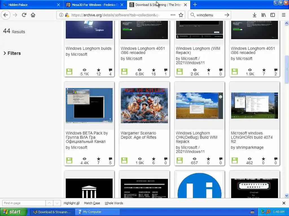Viewport: 289px width, 216px height.
Task: Open Windows Longhorn builds item
Action: (x=89, y=48)
